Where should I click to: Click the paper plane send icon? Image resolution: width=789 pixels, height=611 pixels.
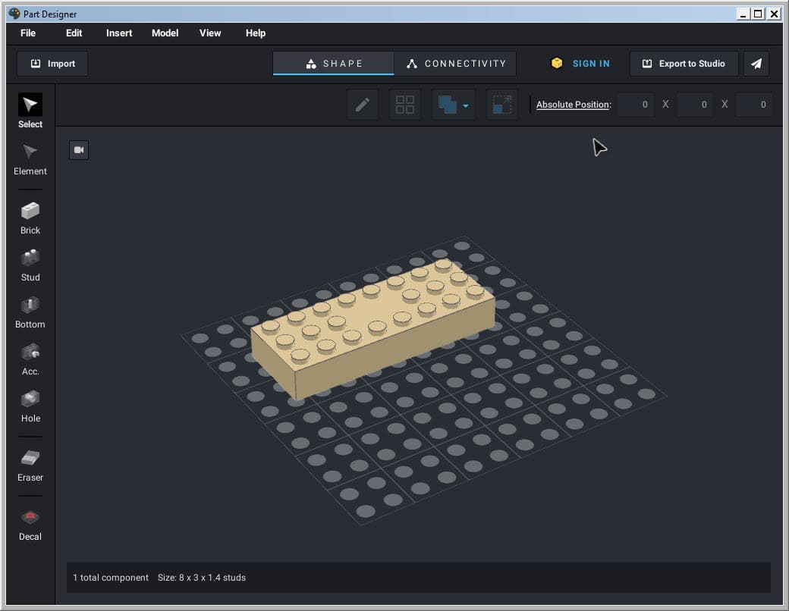click(756, 64)
